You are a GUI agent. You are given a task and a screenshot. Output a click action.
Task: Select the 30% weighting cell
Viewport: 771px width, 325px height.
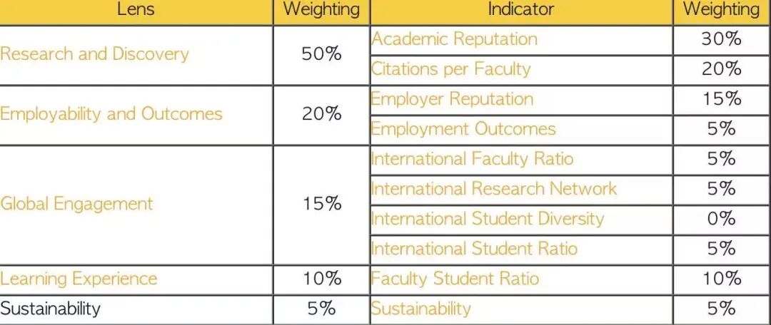(721, 39)
